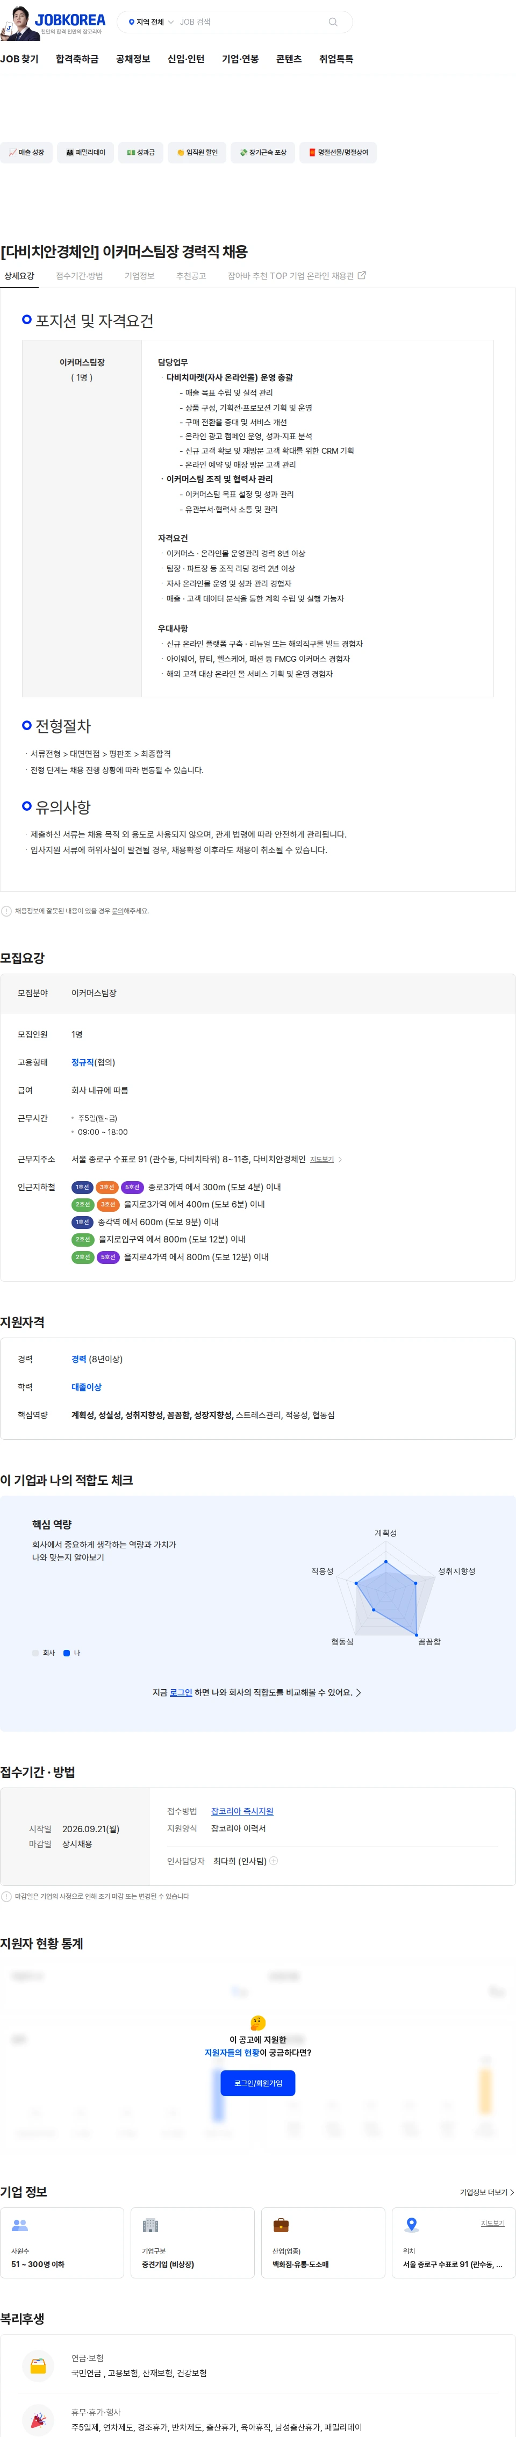
Task: Click the external link icon beside 채용관
Action: (x=362, y=275)
